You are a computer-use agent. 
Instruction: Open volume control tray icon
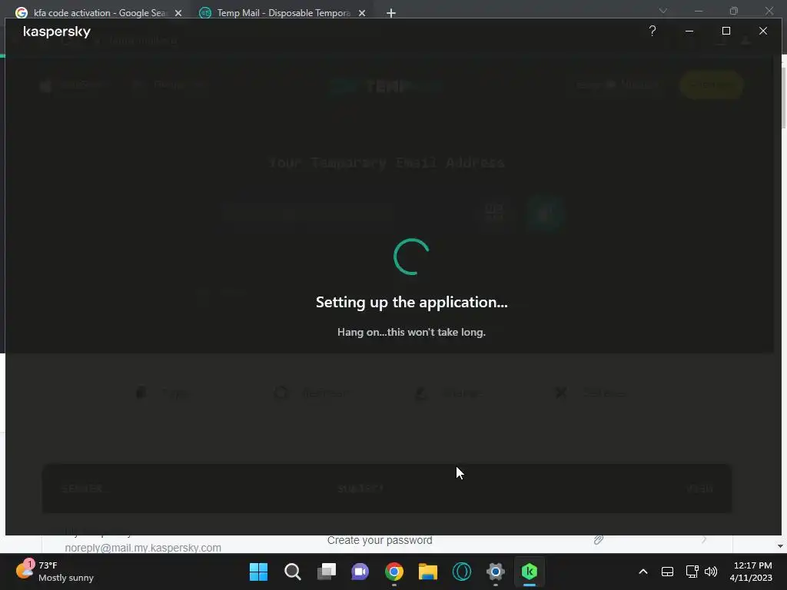click(x=711, y=572)
